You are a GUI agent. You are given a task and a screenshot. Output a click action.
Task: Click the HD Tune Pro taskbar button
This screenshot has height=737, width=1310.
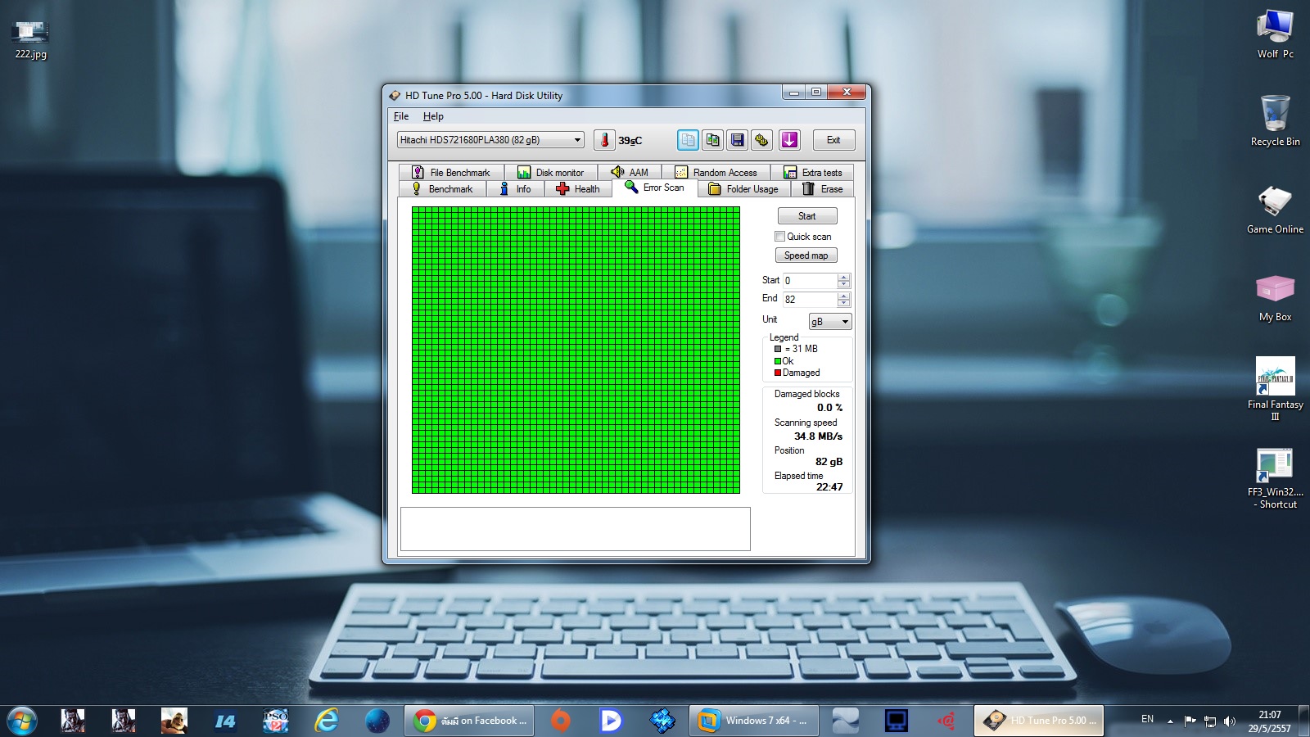tap(1039, 721)
